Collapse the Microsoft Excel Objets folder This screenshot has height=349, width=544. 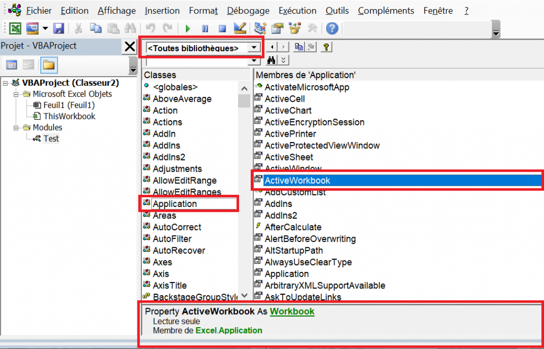17,94
